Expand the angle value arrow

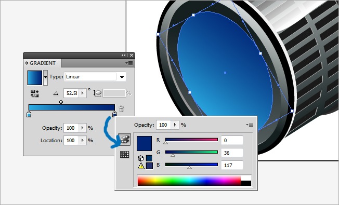(x=82, y=93)
